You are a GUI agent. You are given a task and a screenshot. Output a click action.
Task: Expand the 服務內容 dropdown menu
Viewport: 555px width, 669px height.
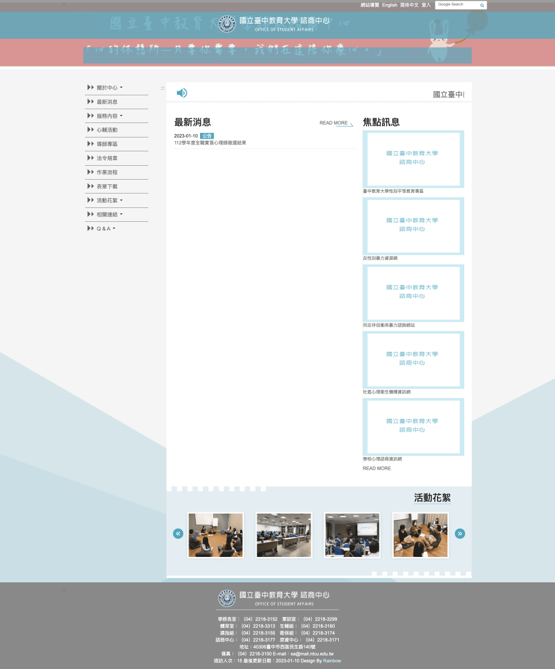(x=109, y=116)
